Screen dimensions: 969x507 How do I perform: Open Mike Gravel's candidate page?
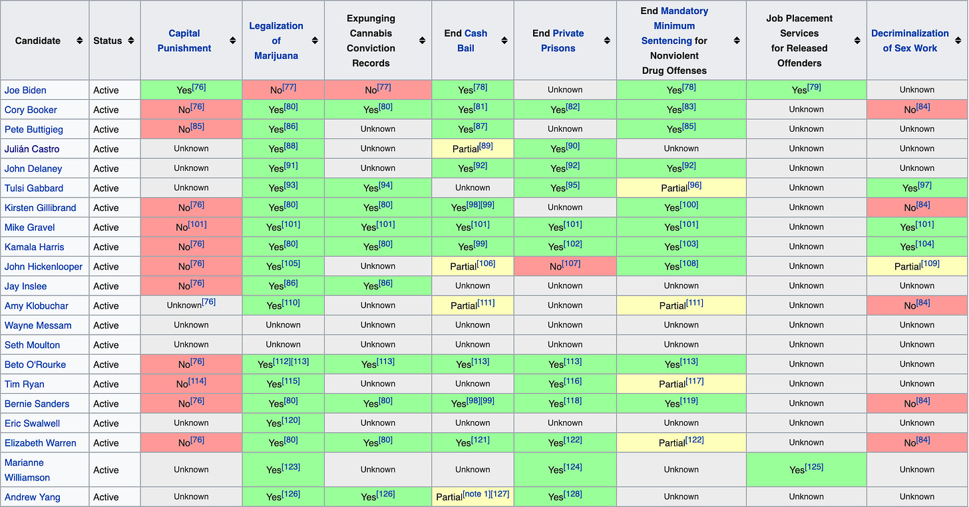click(30, 228)
